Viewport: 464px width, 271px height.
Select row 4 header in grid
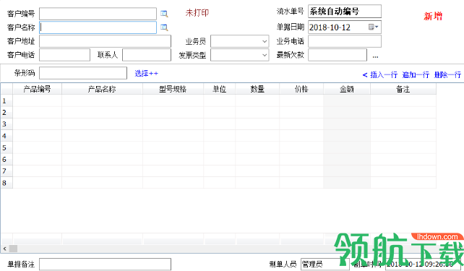click(7, 136)
